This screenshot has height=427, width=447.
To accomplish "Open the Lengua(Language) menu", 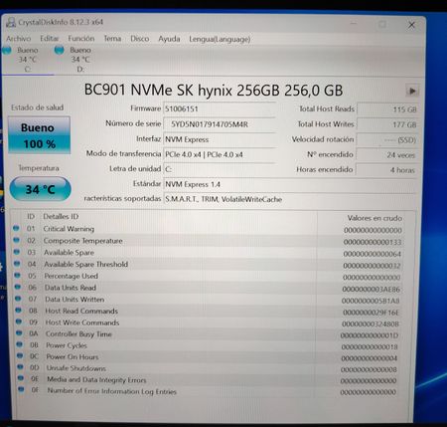I will coord(220,39).
